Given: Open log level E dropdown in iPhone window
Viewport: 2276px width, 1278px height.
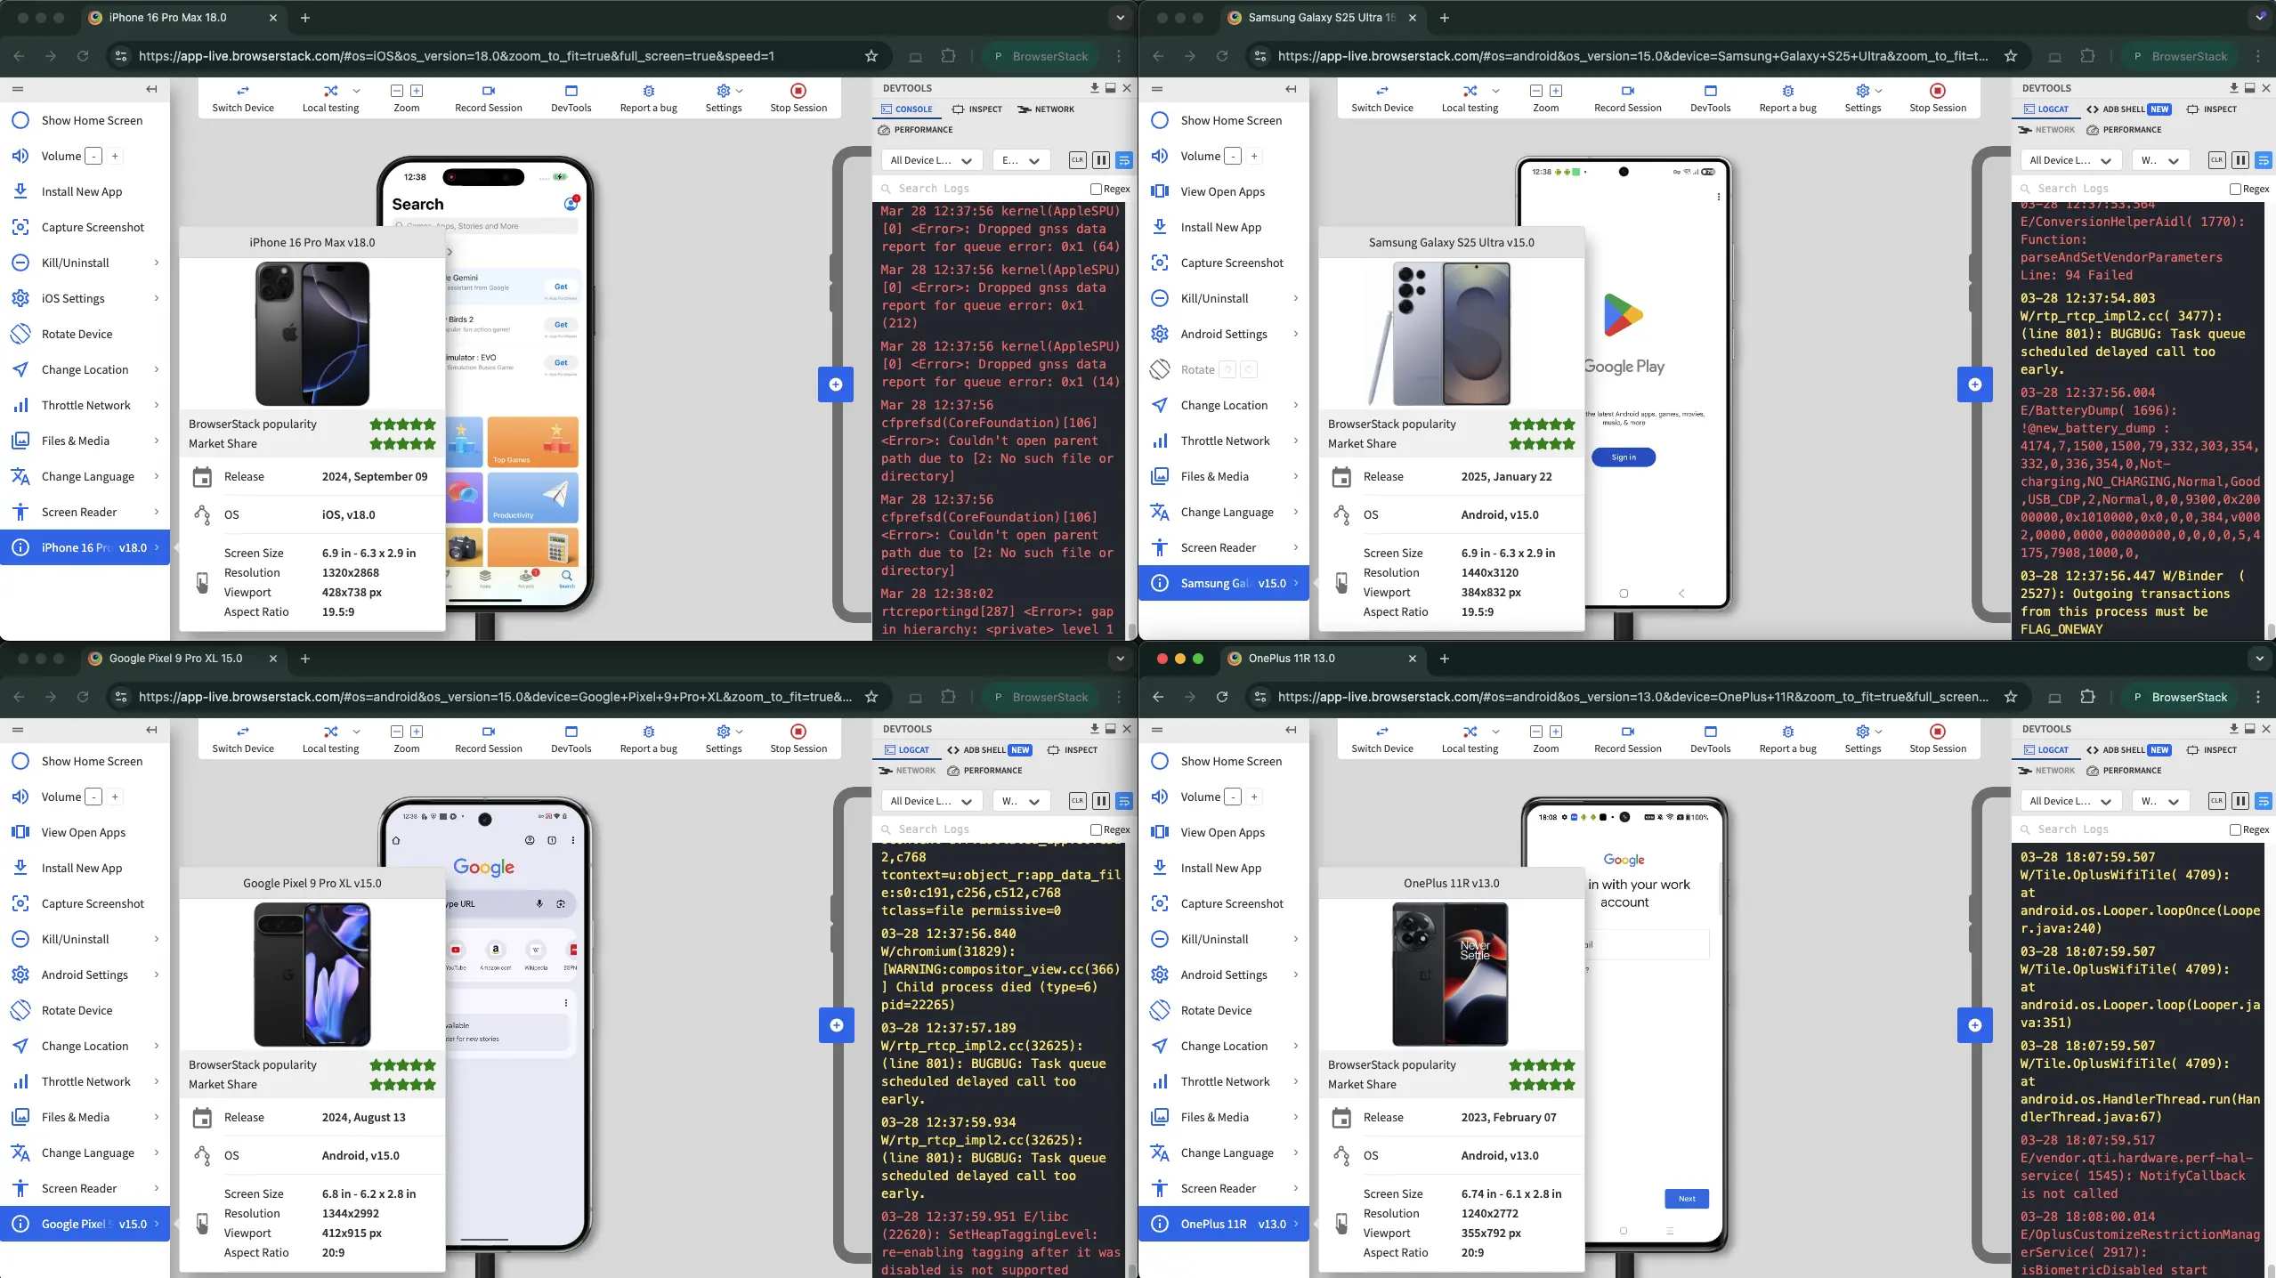Looking at the screenshot, I should click(x=1020, y=160).
